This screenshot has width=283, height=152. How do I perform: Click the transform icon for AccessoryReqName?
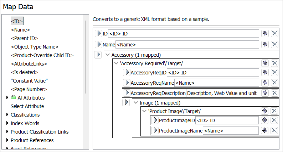point(265,83)
